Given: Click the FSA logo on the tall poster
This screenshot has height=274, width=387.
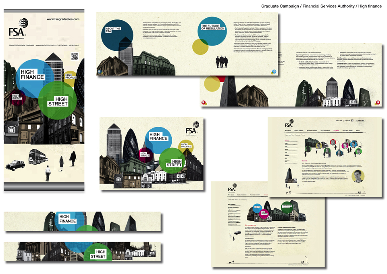Looking at the screenshot, I should [x=18, y=28].
